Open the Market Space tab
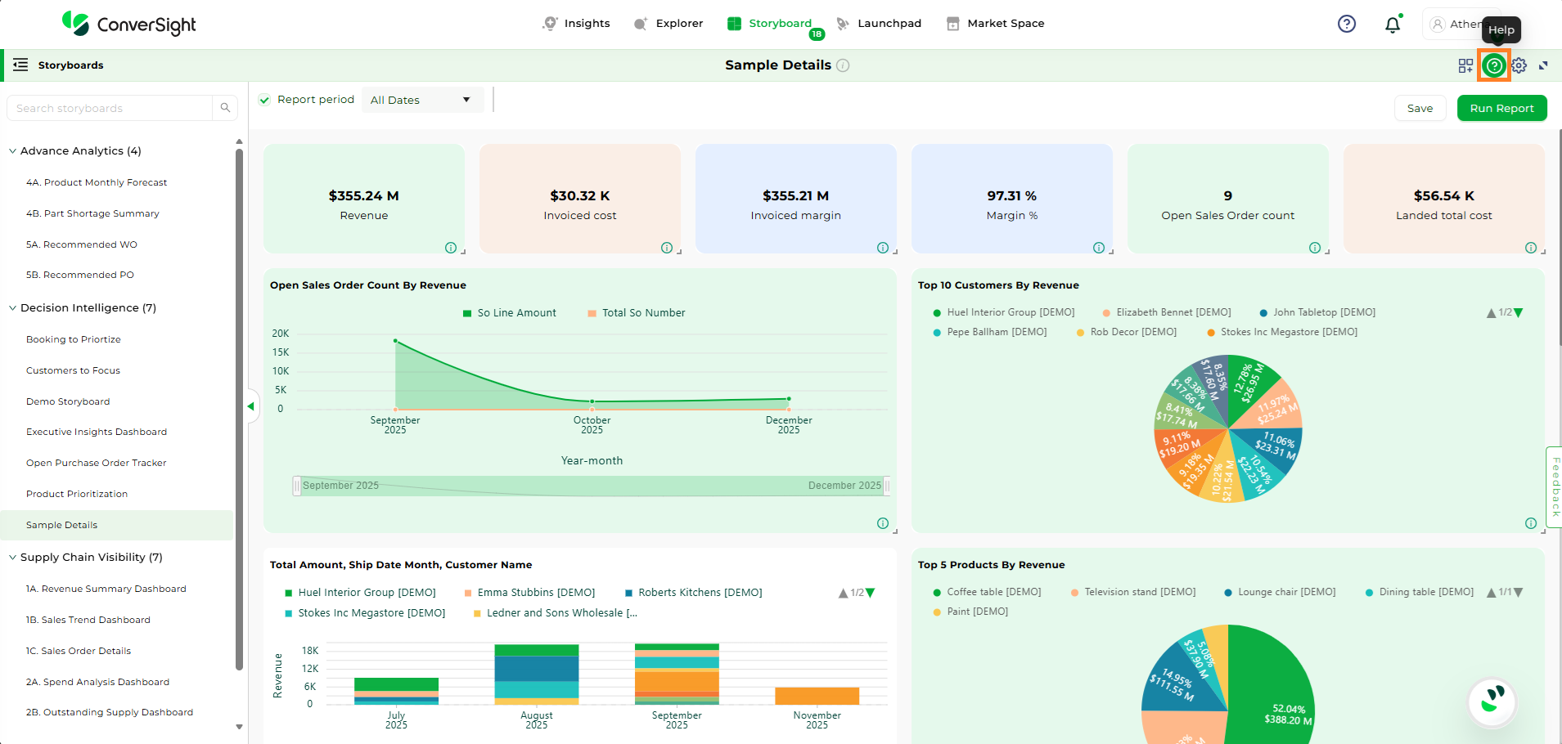This screenshot has height=744, width=1562. coord(996,24)
